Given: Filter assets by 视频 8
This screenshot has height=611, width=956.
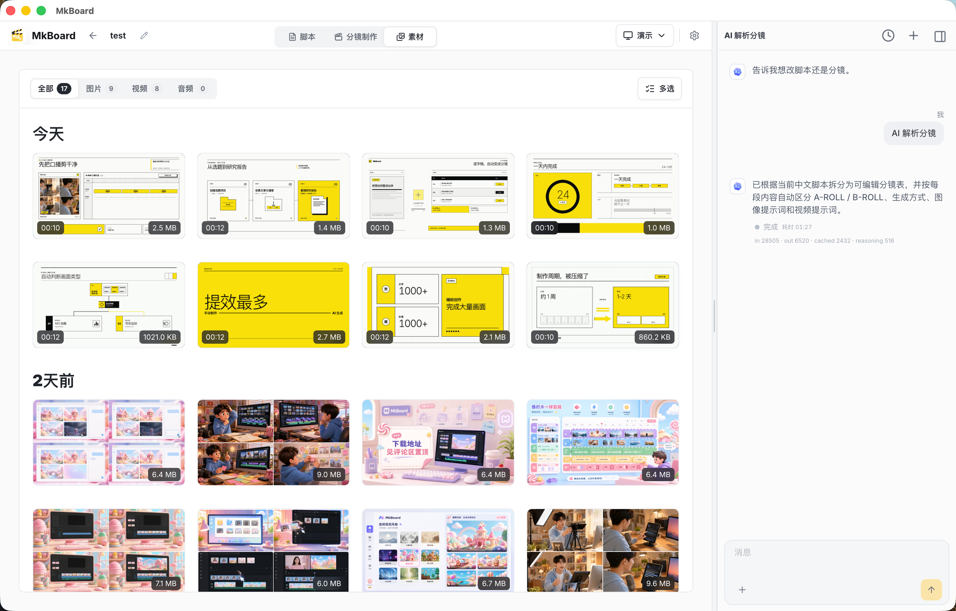Looking at the screenshot, I should pos(146,89).
